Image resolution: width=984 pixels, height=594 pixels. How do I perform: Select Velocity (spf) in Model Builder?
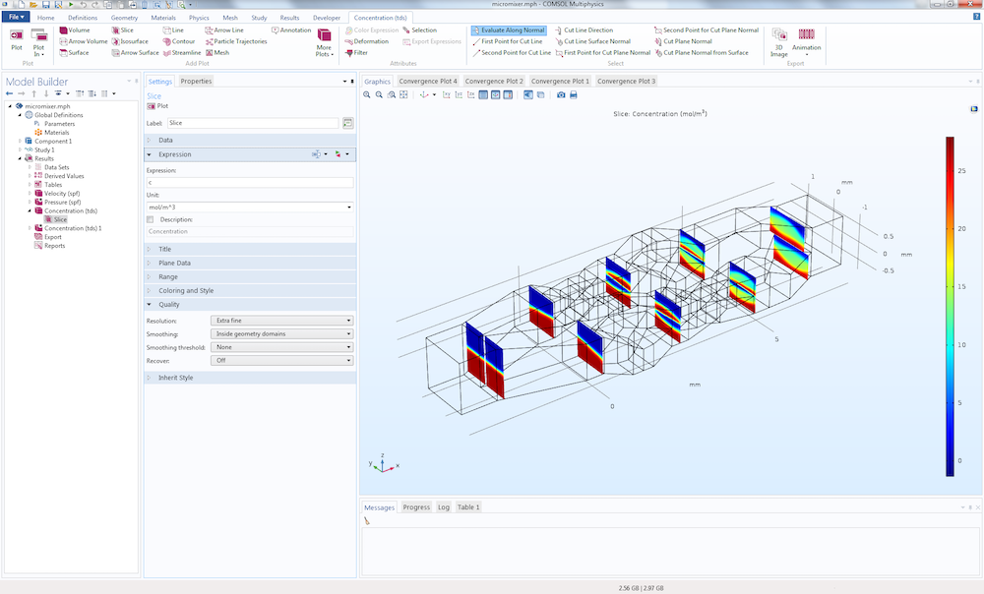tap(62, 193)
